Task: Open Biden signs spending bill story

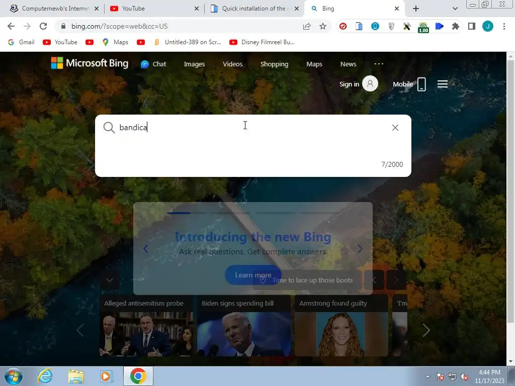Action: (x=244, y=326)
